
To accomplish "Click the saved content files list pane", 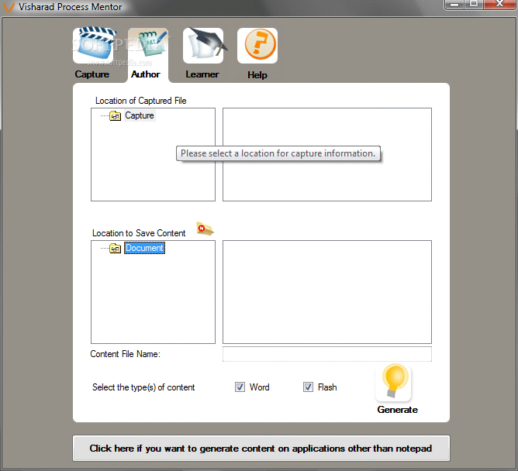I will (327, 292).
